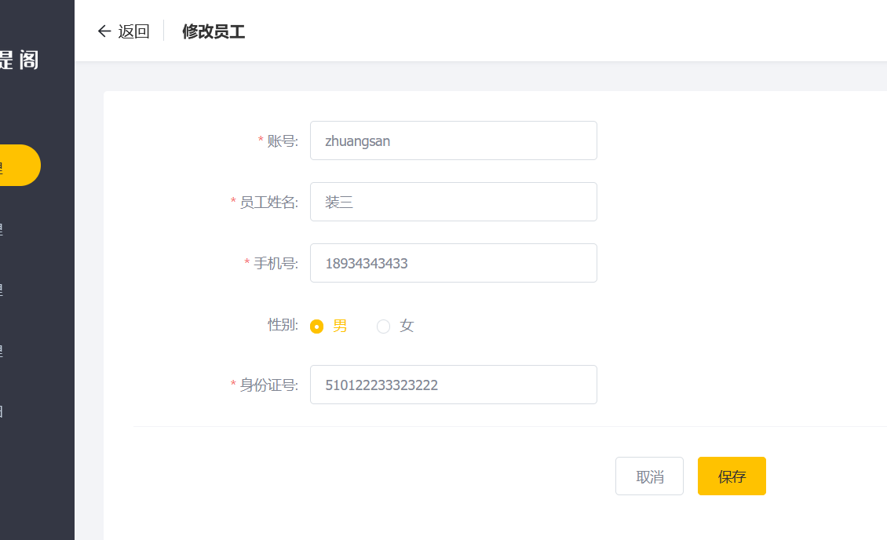Click the 身份证号 field showing 510122233323222
This screenshot has width=887, height=540.
click(453, 385)
